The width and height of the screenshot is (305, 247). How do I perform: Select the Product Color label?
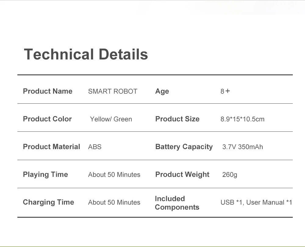(x=47, y=119)
